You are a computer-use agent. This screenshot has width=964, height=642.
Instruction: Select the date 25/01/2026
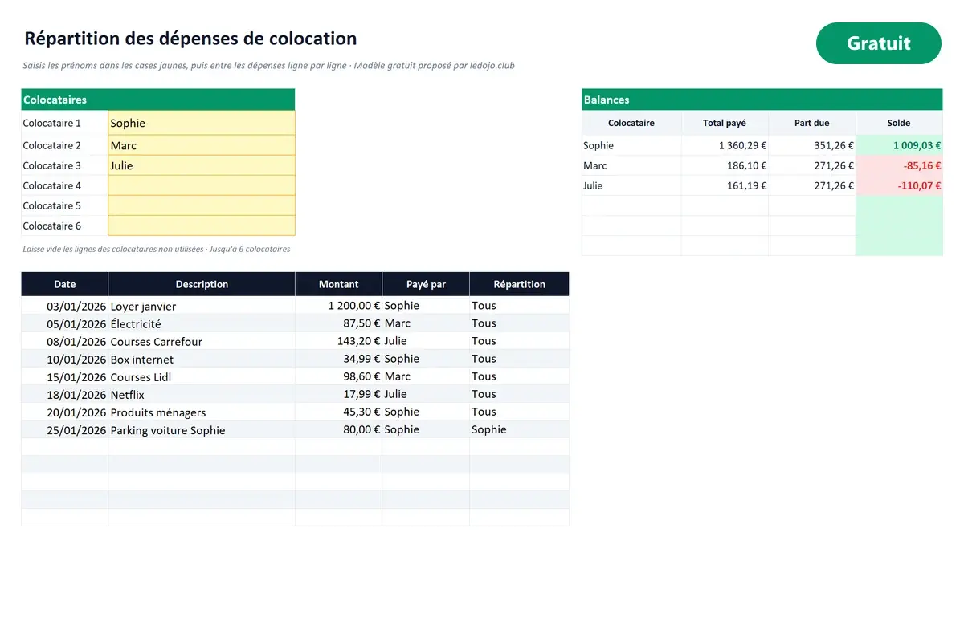[x=65, y=429]
